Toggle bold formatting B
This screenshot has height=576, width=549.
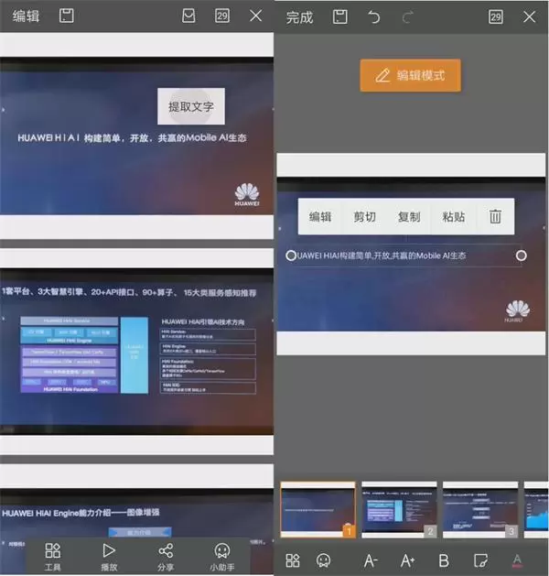pos(444,560)
